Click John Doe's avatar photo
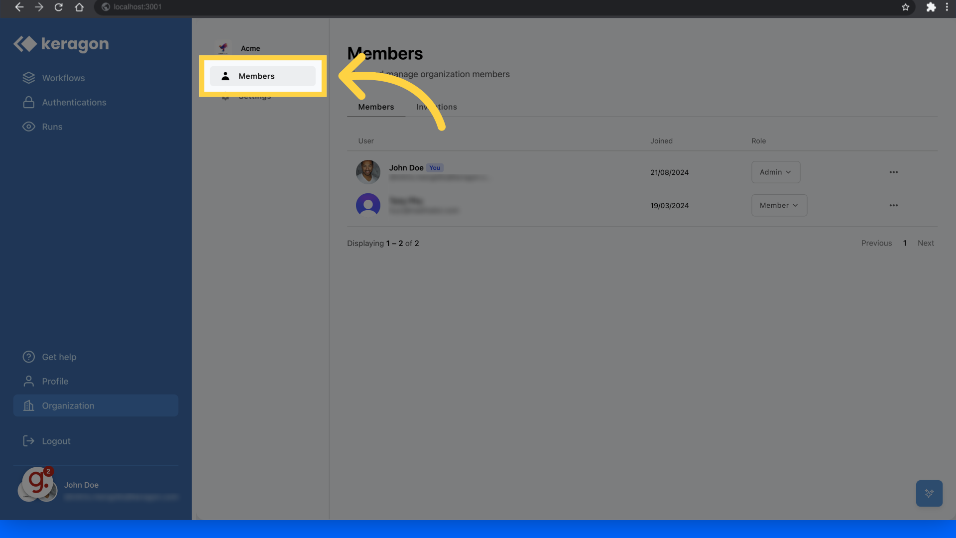This screenshot has width=956, height=538. point(368,172)
